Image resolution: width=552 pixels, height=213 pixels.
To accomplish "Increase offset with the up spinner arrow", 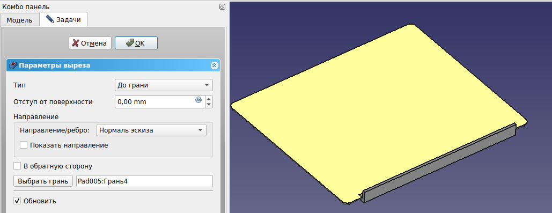I will click(209, 99).
